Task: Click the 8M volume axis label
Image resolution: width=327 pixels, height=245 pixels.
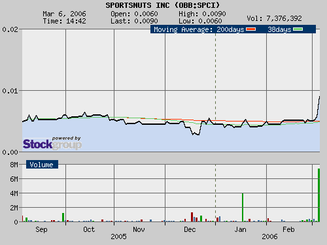Action: (14, 165)
